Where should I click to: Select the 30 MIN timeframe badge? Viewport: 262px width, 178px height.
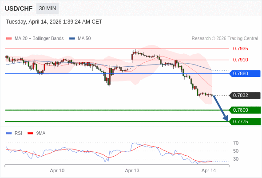(48, 8)
